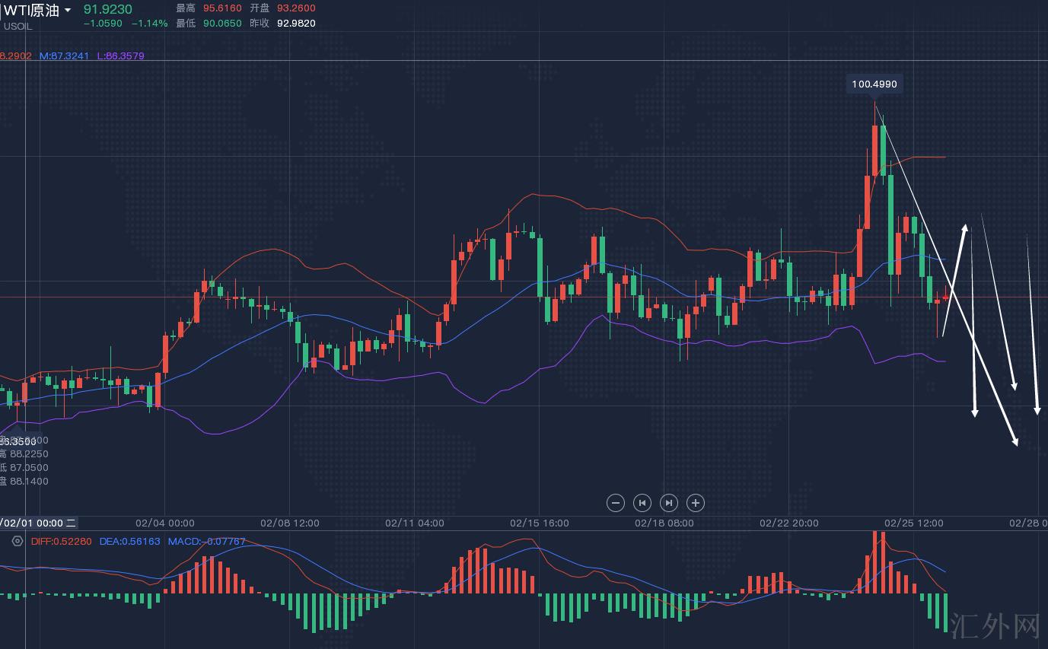
Task: Click the 02/15 16:00 time axis label
Action: point(539,523)
